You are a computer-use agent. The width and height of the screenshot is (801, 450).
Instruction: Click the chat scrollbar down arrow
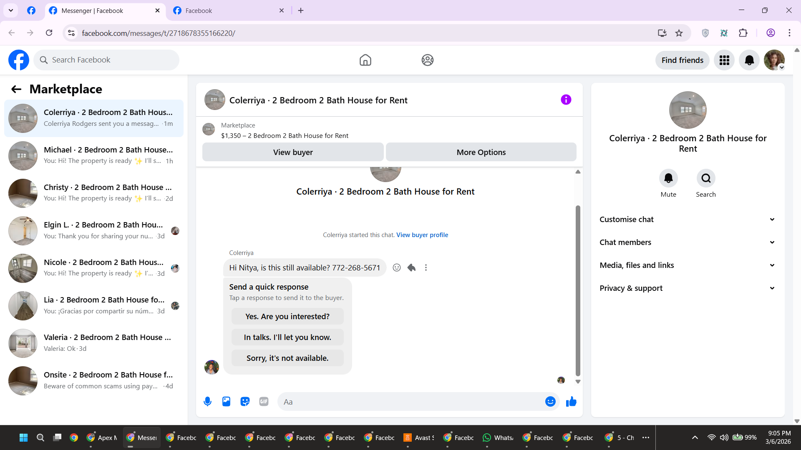[578, 382]
